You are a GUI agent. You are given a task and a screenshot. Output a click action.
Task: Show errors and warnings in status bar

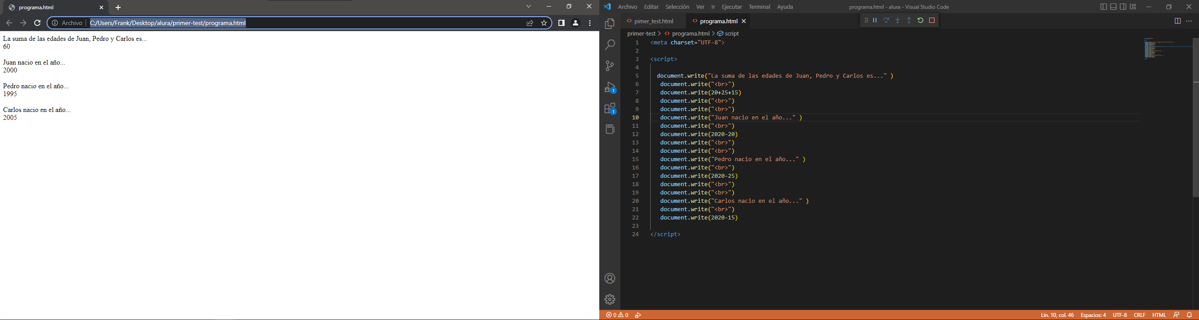tap(617, 315)
